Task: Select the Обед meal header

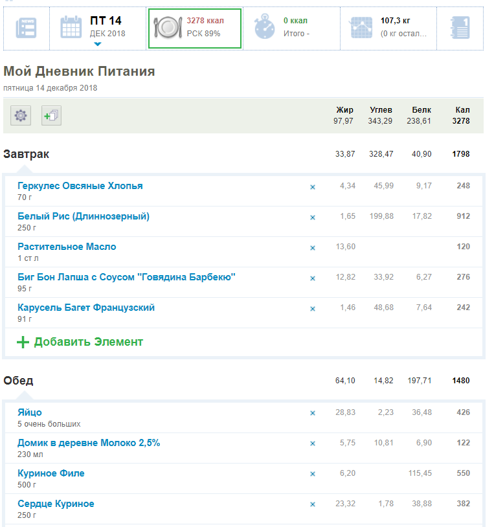Action: tap(18, 380)
